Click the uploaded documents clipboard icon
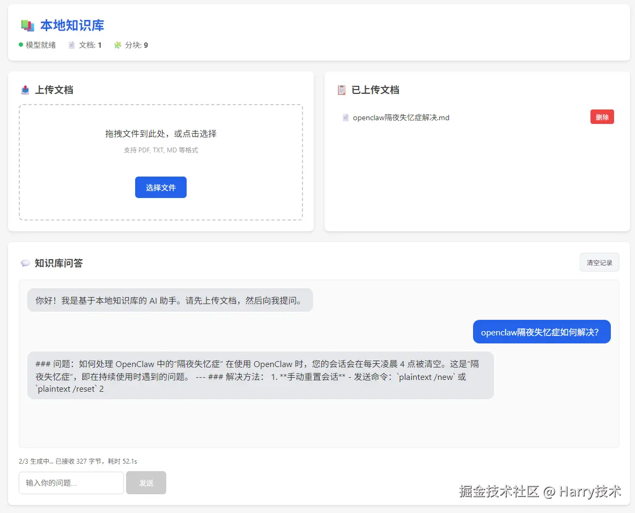 coord(342,90)
